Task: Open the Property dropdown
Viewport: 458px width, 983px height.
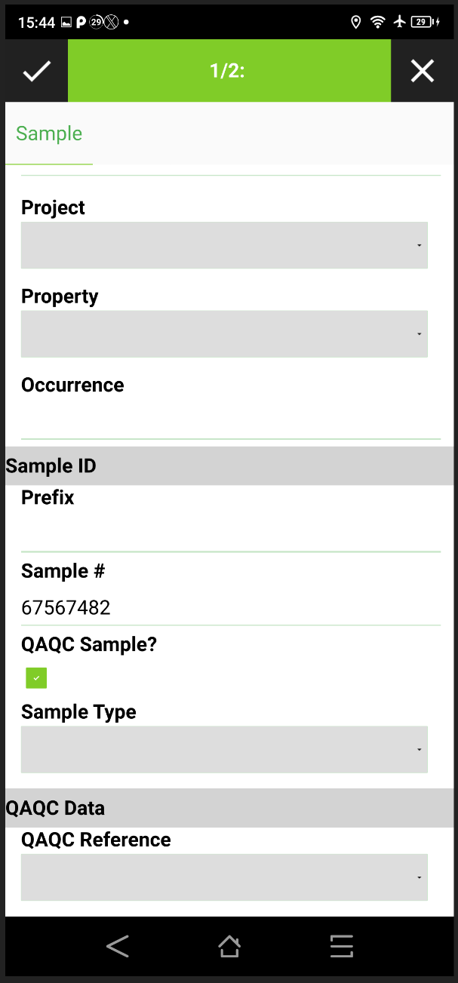Action: tap(224, 333)
